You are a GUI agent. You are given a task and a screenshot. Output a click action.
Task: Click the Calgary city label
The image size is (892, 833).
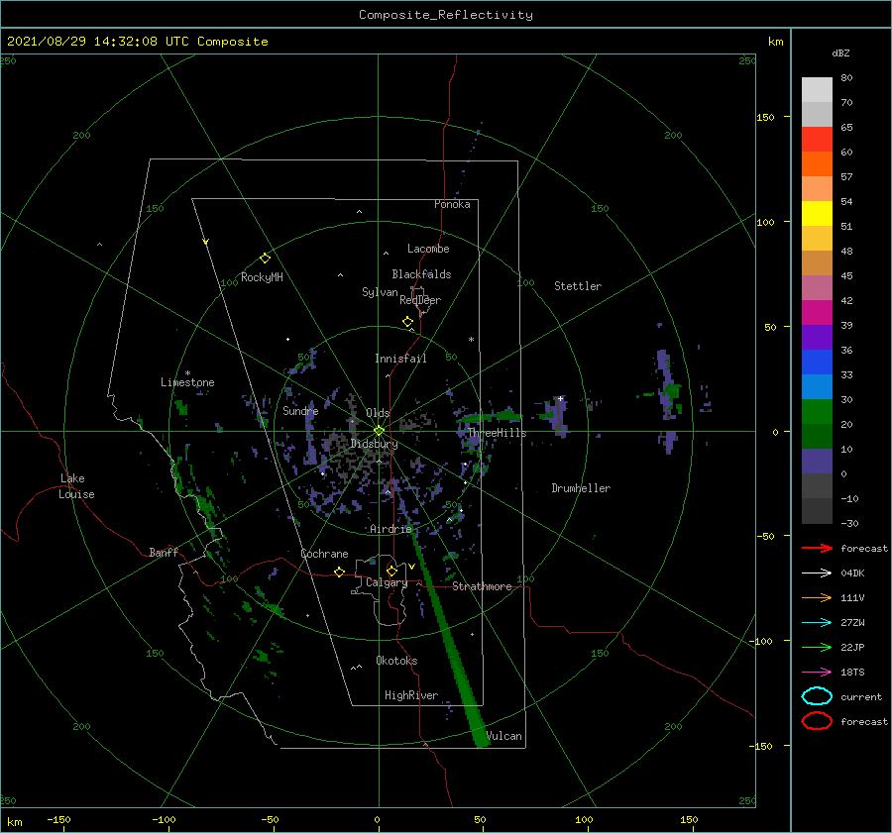pos(387,582)
